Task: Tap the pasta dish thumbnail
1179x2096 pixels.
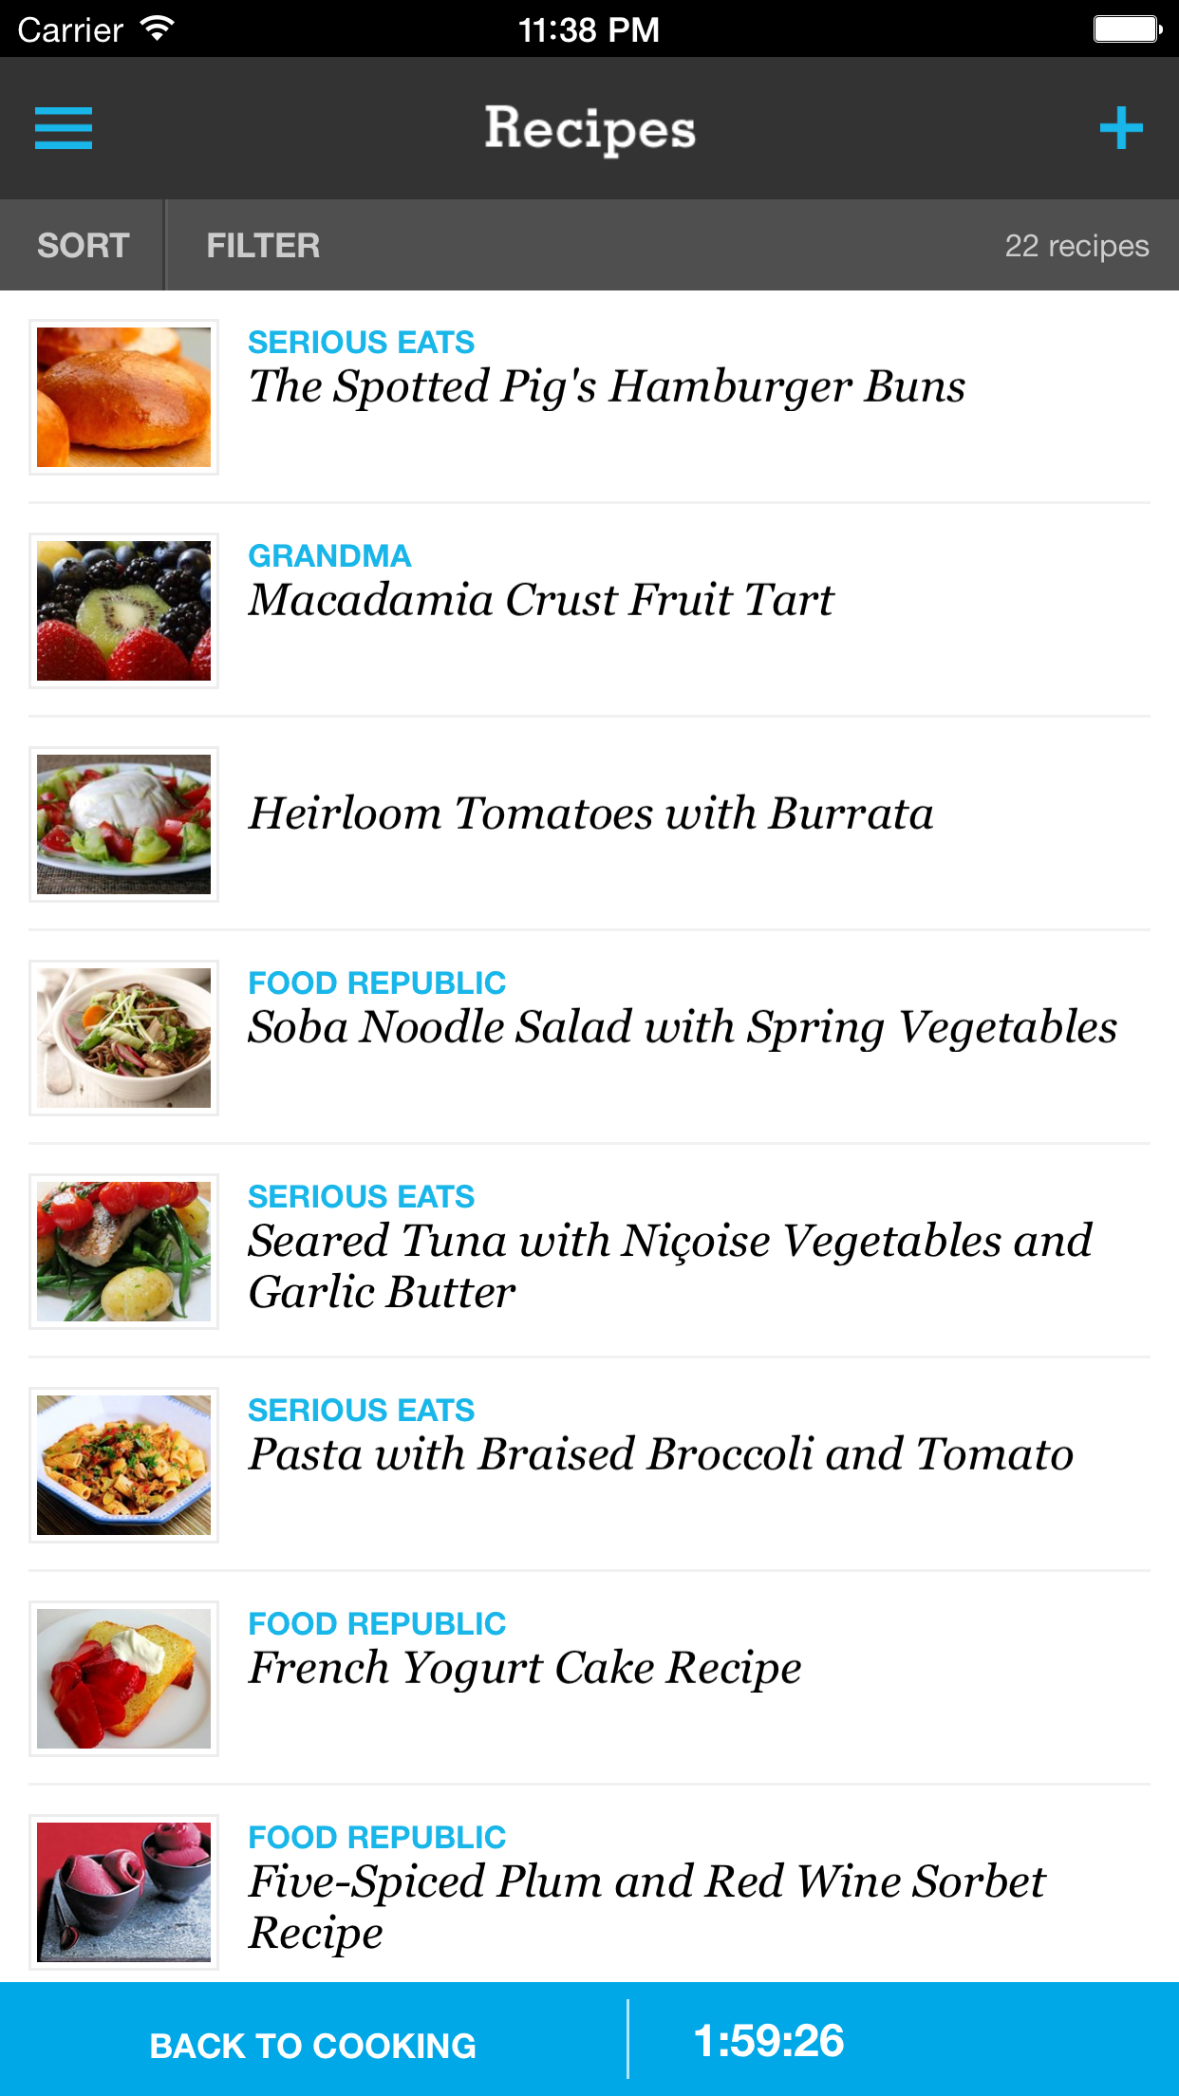Action: point(123,1465)
